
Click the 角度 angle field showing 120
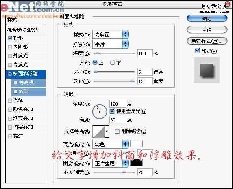click(x=118, y=104)
